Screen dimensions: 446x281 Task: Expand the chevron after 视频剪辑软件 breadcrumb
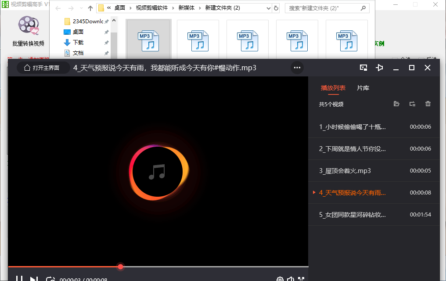pos(173,8)
